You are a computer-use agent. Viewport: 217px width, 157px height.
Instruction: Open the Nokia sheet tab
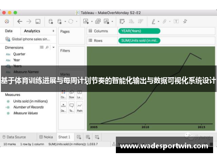coord(46,137)
